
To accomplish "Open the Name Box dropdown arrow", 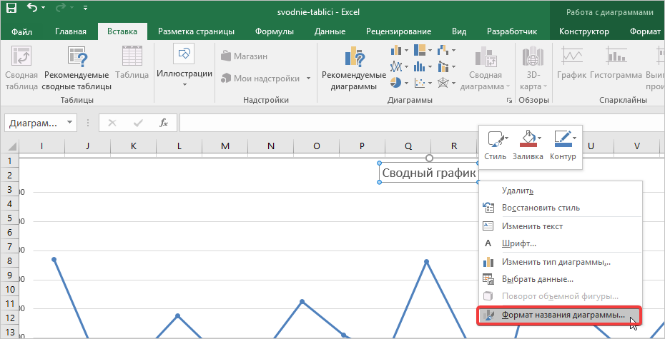I will [70, 123].
